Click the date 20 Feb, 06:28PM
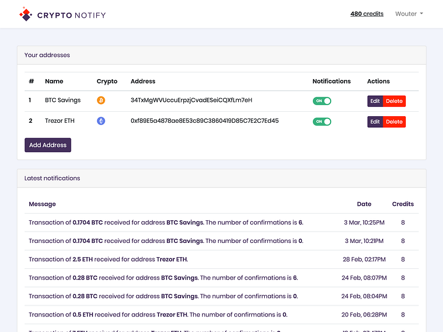 click(364, 314)
